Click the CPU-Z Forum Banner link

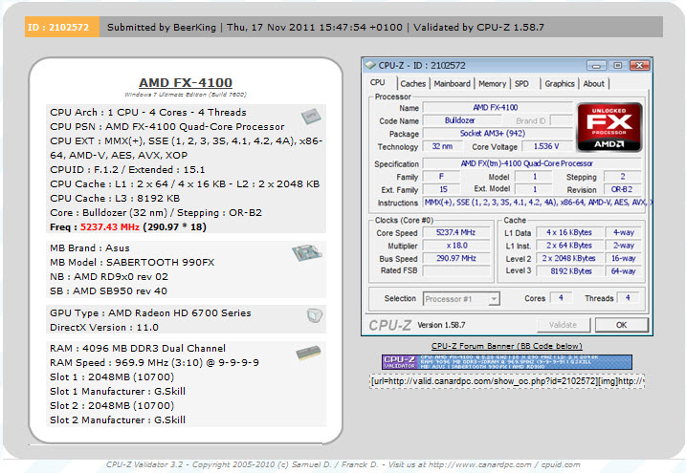(507, 346)
